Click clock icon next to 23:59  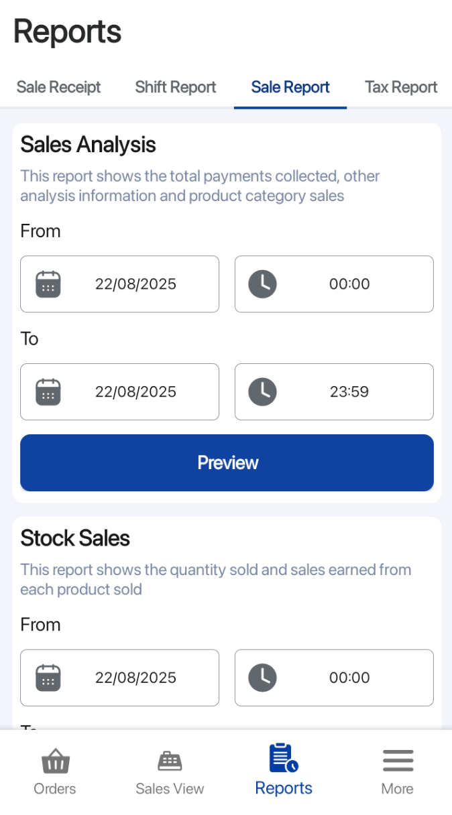click(262, 392)
